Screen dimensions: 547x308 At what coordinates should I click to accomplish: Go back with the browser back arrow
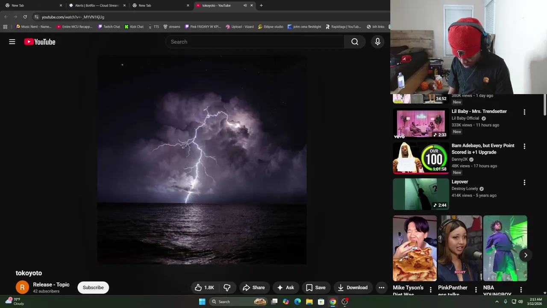(6, 17)
